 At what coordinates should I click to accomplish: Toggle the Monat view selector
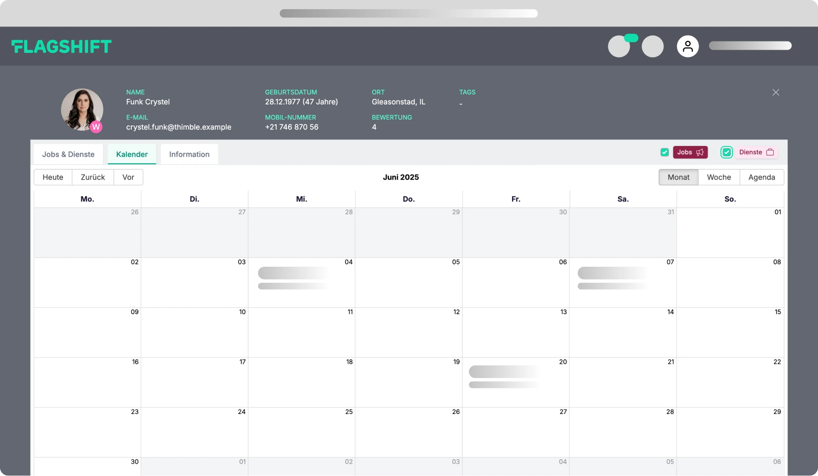(x=678, y=177)
